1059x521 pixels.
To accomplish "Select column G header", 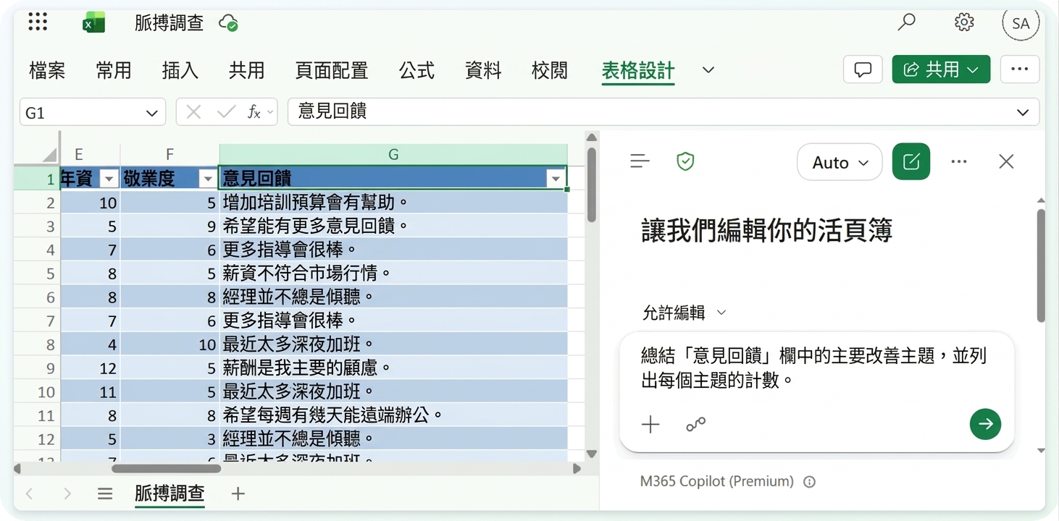I will (x=393, y=154).
